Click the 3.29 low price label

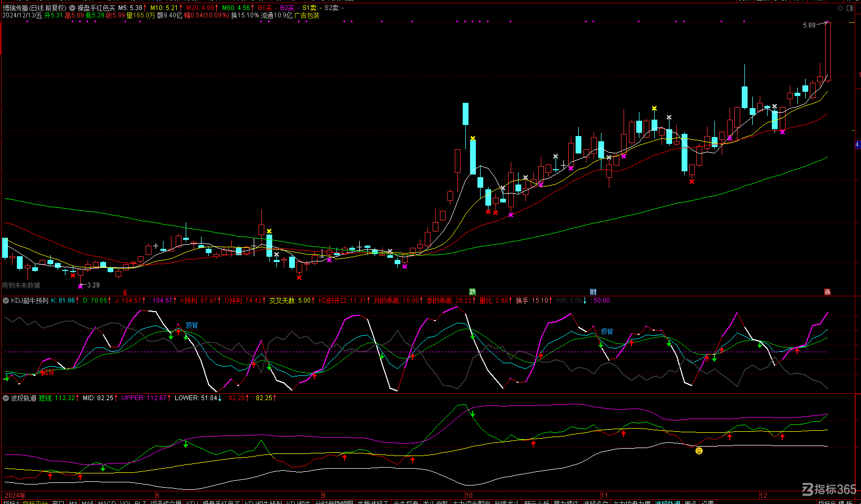[x=93, y=285]
